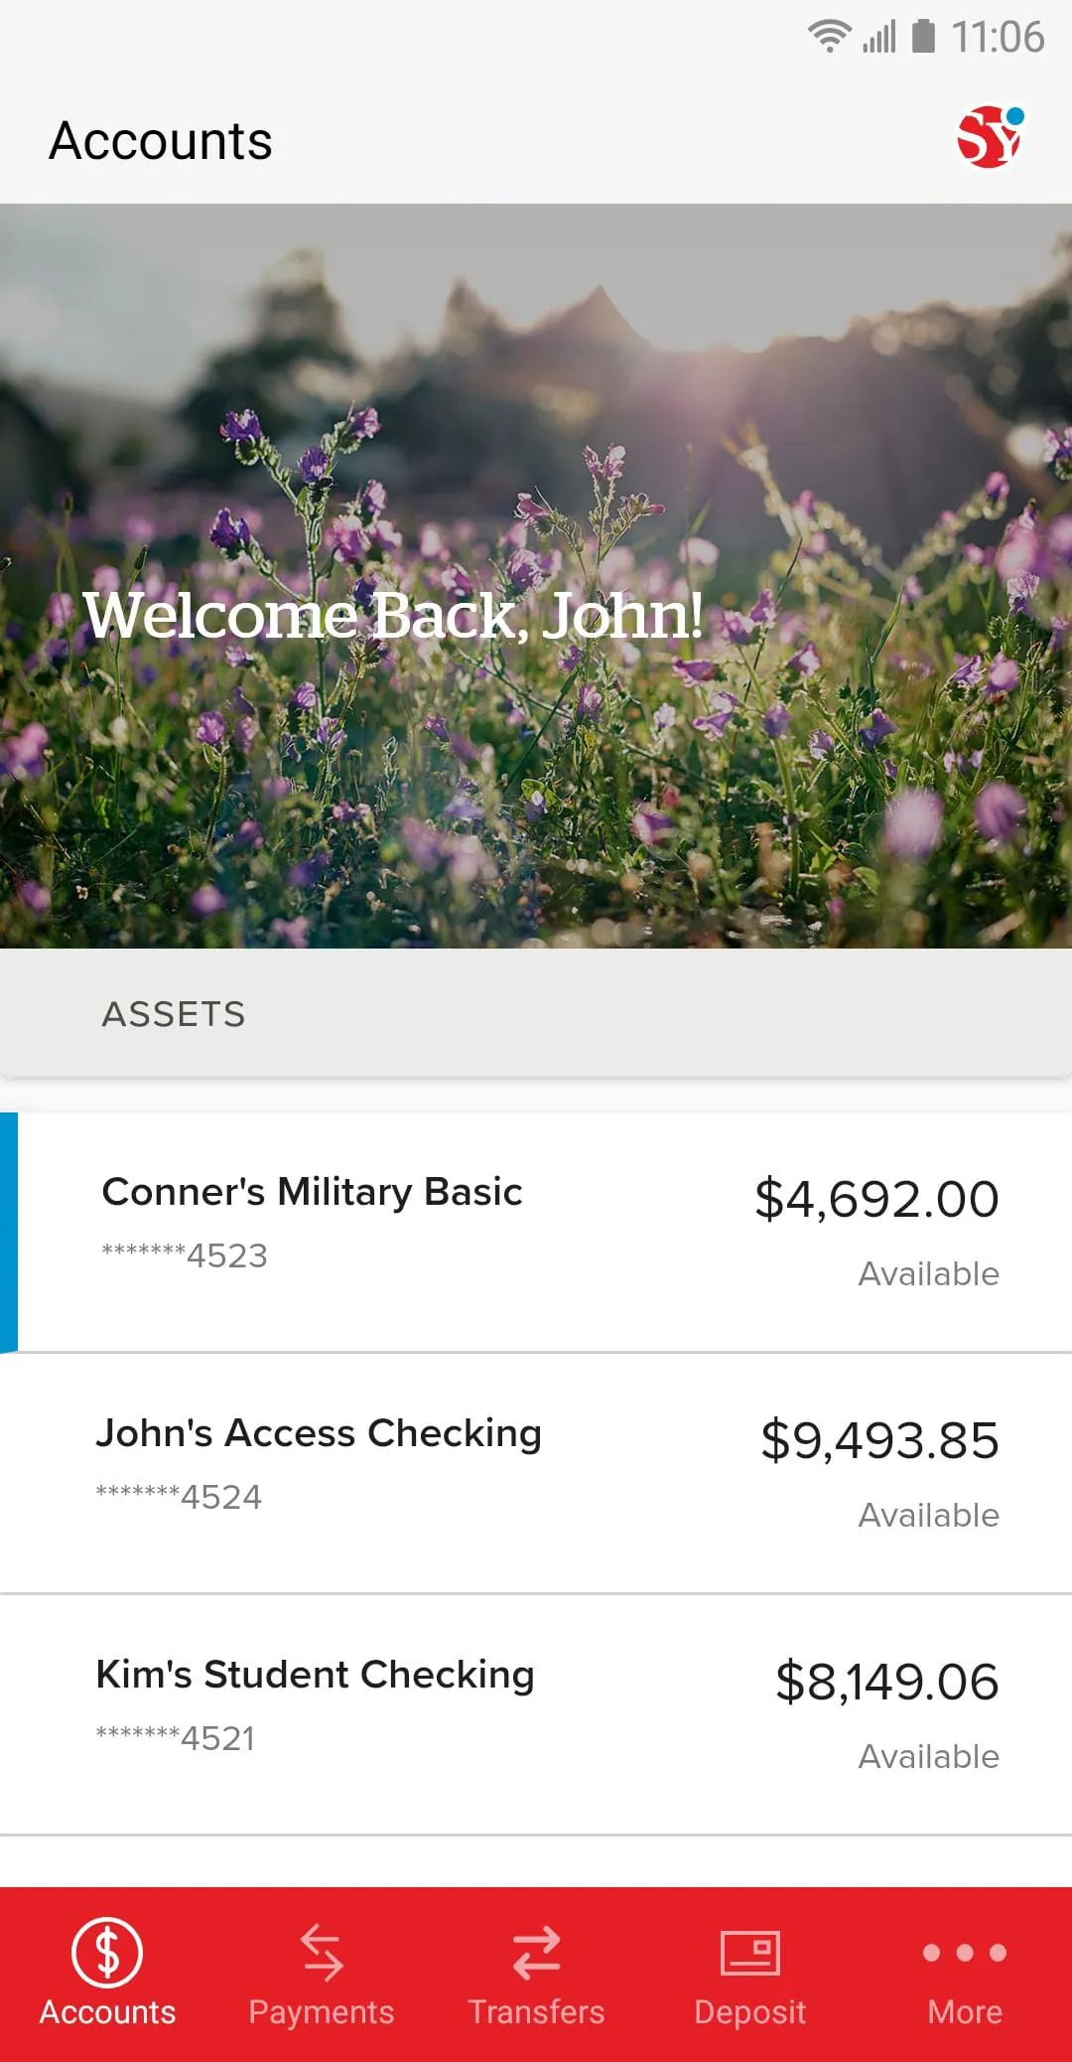Tap the Accounts page title
The width and height of the screenshot is (1072, 2062).
tap(161, 140)
